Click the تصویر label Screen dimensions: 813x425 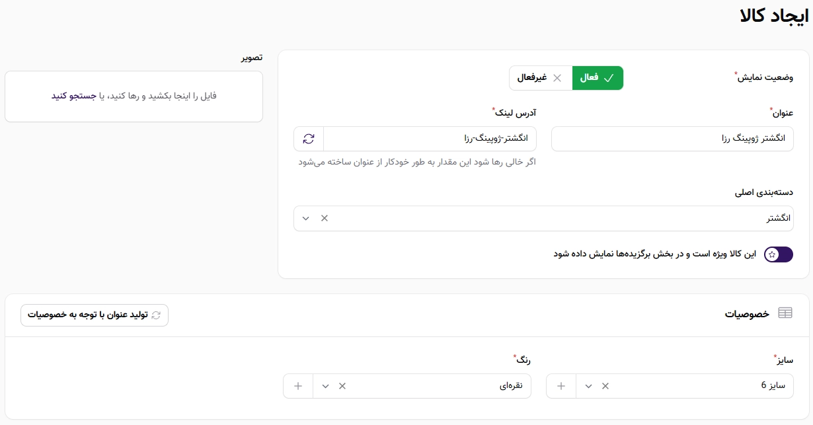tap(251, 58)
